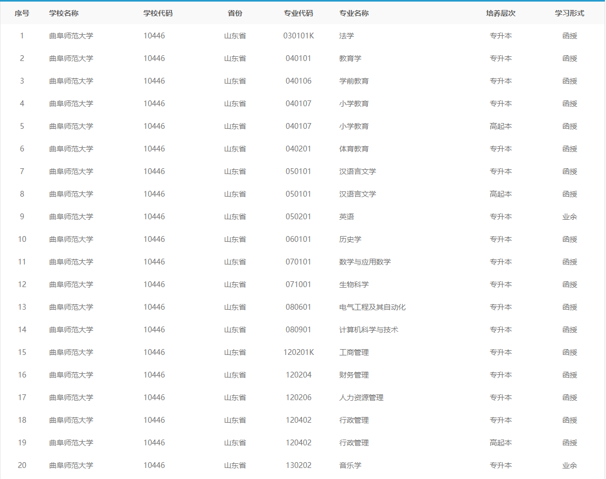Select 小学教育 in row 4
Screen dimensions: 606x479
(x=354, y=104)
